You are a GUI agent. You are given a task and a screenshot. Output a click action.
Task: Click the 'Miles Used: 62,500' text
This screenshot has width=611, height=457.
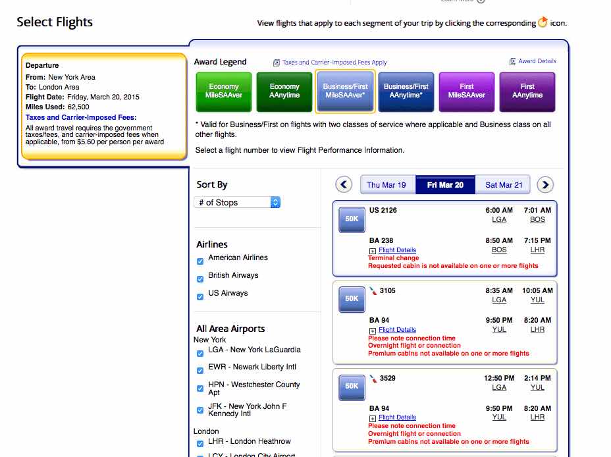(x=57, y=107)
